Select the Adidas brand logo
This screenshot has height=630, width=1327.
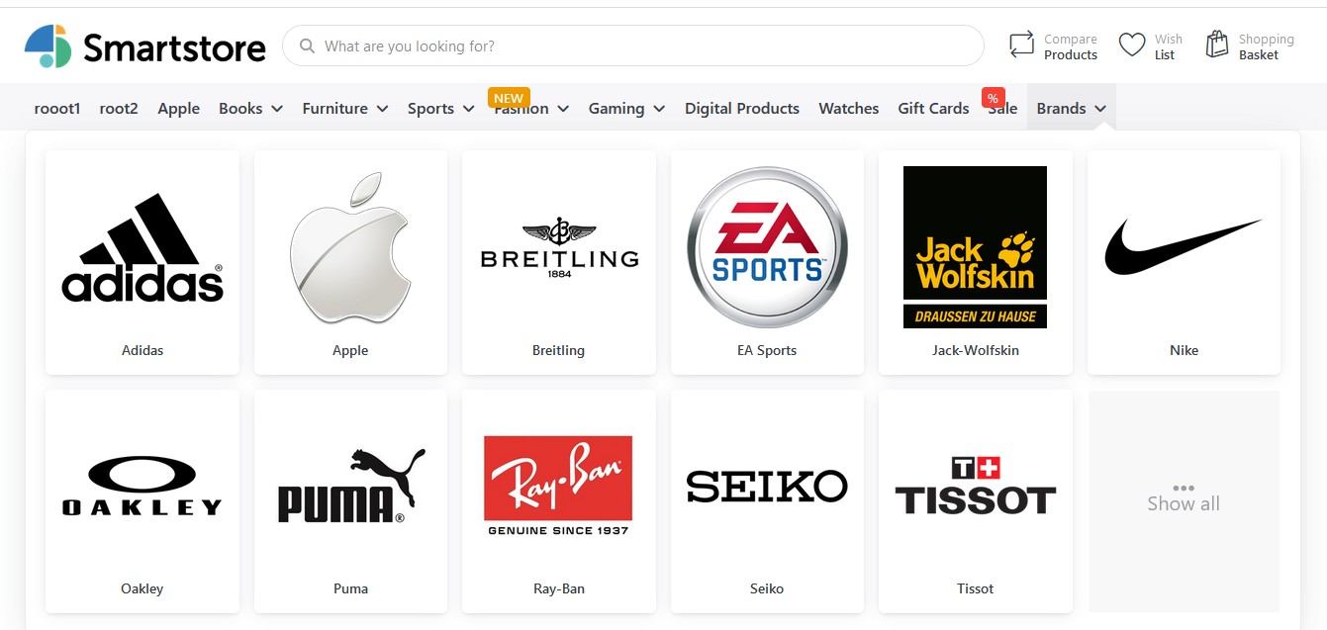coord(142,247)
